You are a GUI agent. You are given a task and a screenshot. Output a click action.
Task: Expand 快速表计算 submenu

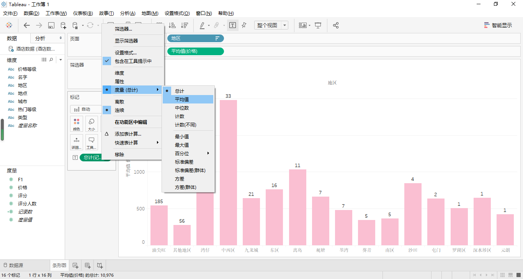(132, 143)
